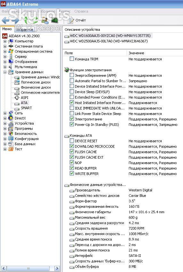This screenshot has width=183, height=272.
Task: Click the Системная плата motherboard icon
Action: tap(11, 46)
